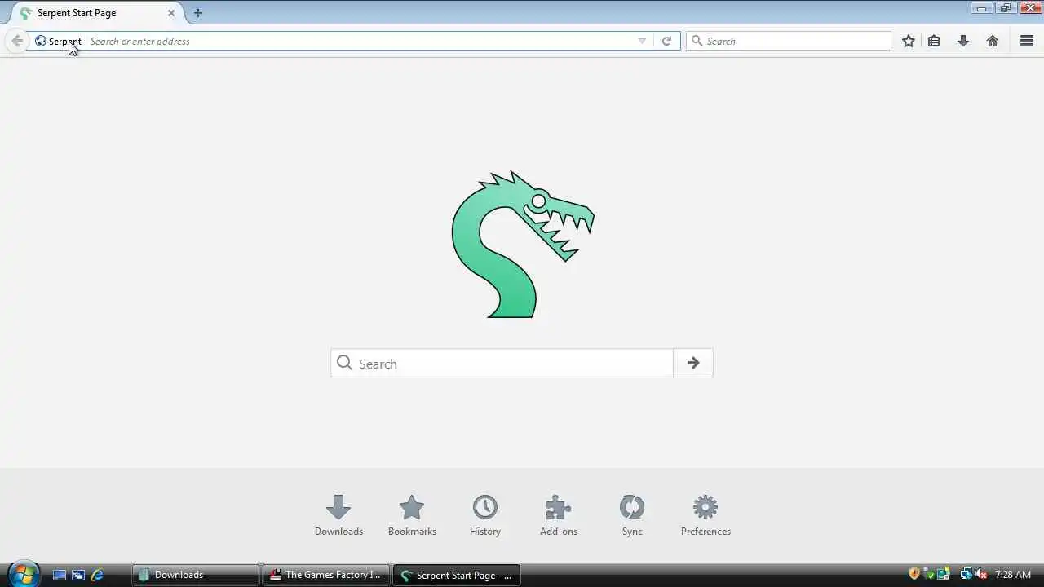Click the address bar input
This screenshot has width=1044, height=587.
(x=359, y=41)
